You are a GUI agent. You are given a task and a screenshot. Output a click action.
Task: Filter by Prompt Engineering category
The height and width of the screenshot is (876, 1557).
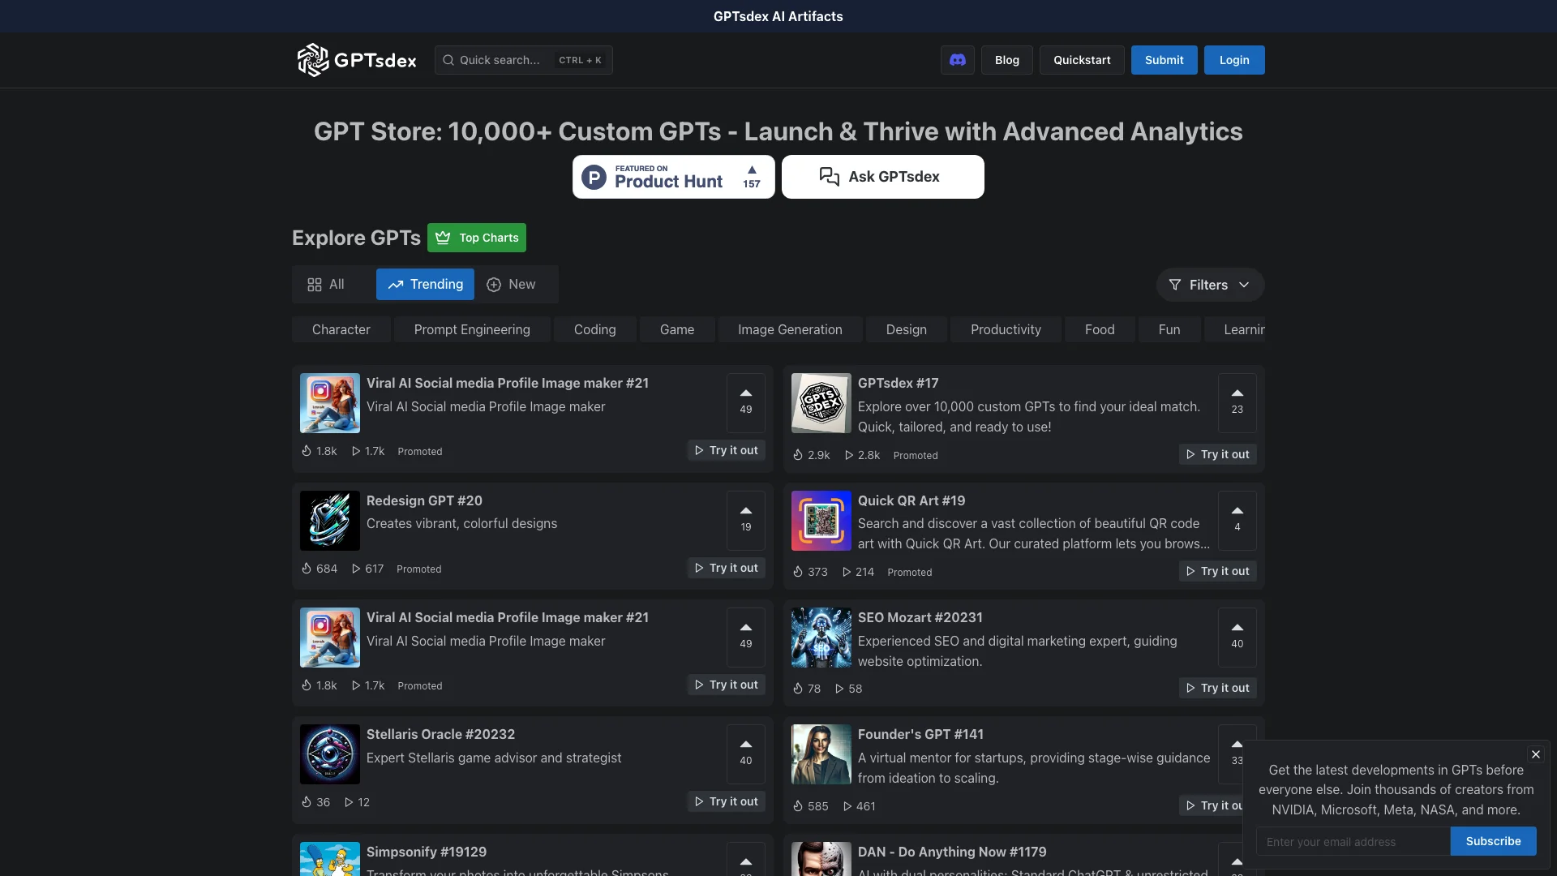coord(472,329)
